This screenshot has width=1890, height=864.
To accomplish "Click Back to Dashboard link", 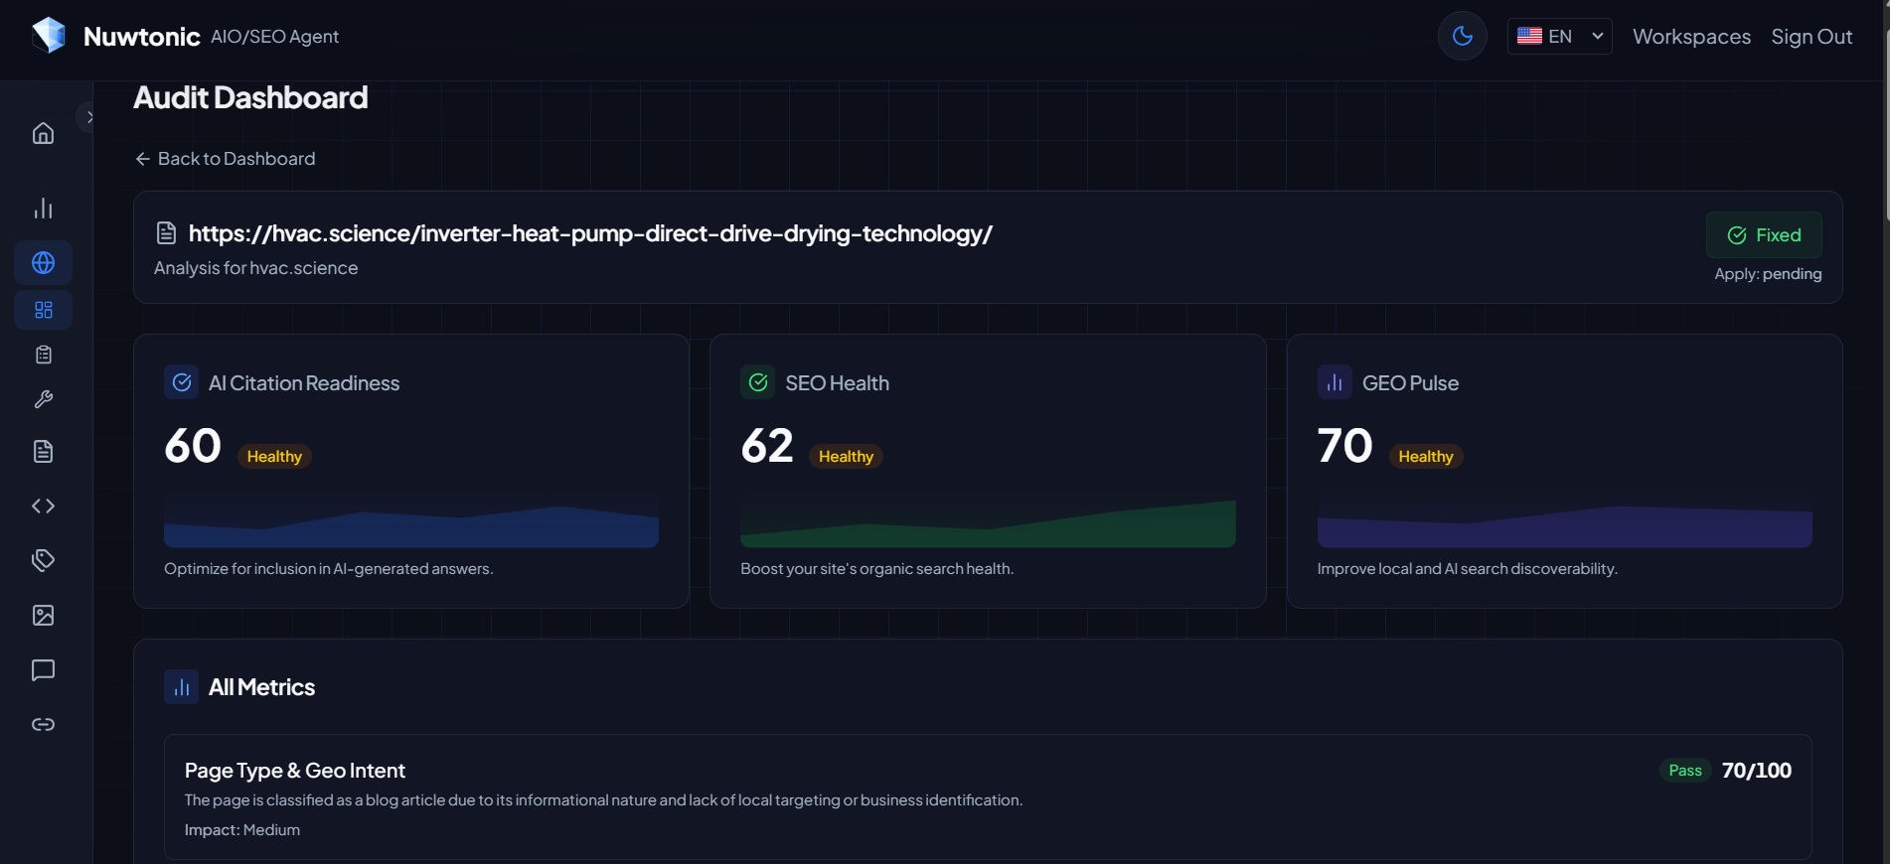I will pyautogui.click(x=226, y=159).
